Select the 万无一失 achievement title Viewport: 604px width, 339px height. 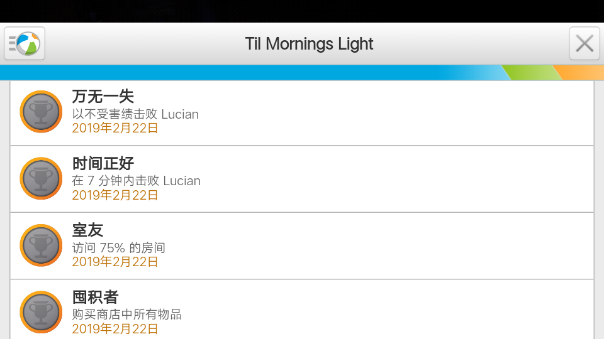pyautogui.click(x=103, y=97)
